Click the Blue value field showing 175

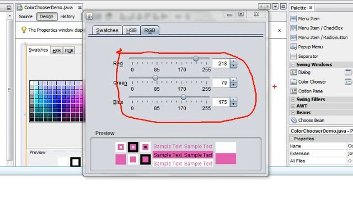coord(221,102)
